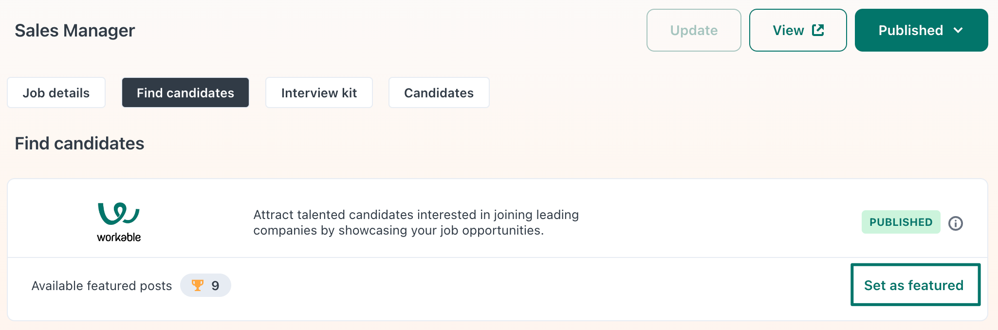Click the external link icon on View
This screenshot has width=998, height=330.
[818, 30]
